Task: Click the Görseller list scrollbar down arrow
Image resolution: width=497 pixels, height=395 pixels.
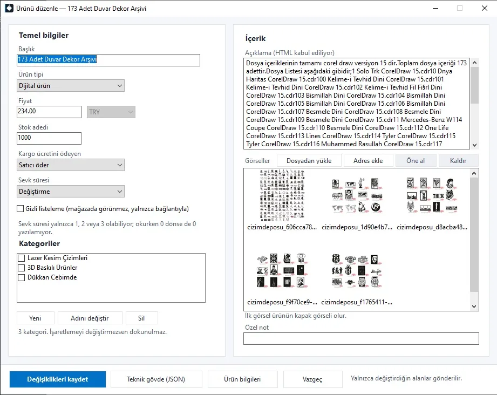Action: click(474, 307)
